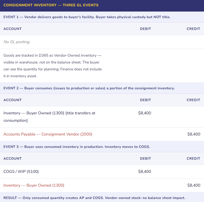Click the Event 2 buyer consumes heading
The width and height of the screenshot is (204, 202).
coord(89,88)
